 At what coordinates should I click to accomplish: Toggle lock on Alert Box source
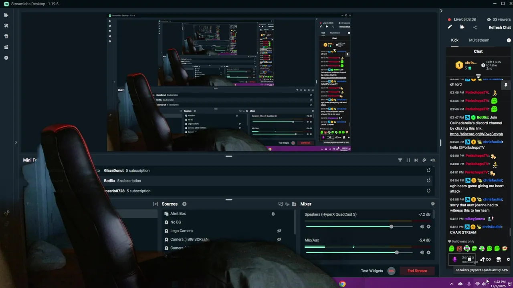(x=273, y=214)
